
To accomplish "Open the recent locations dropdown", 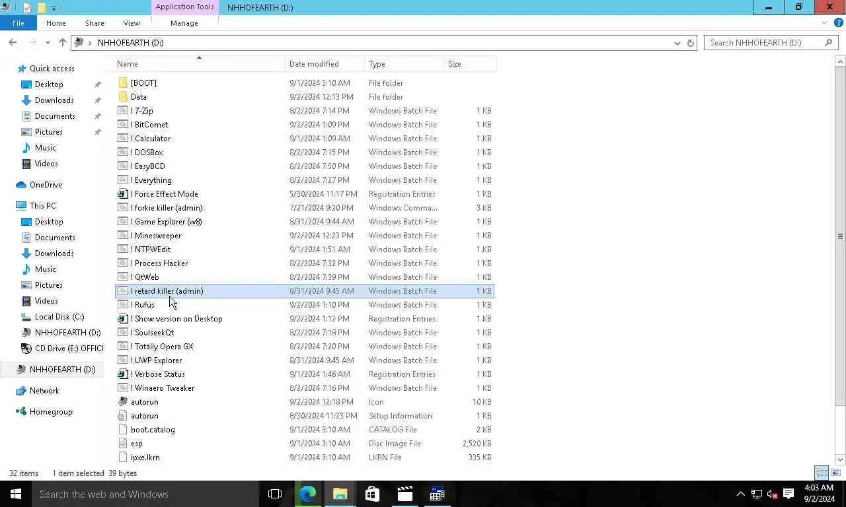I will pyautogui.click(x=48, y=42).
